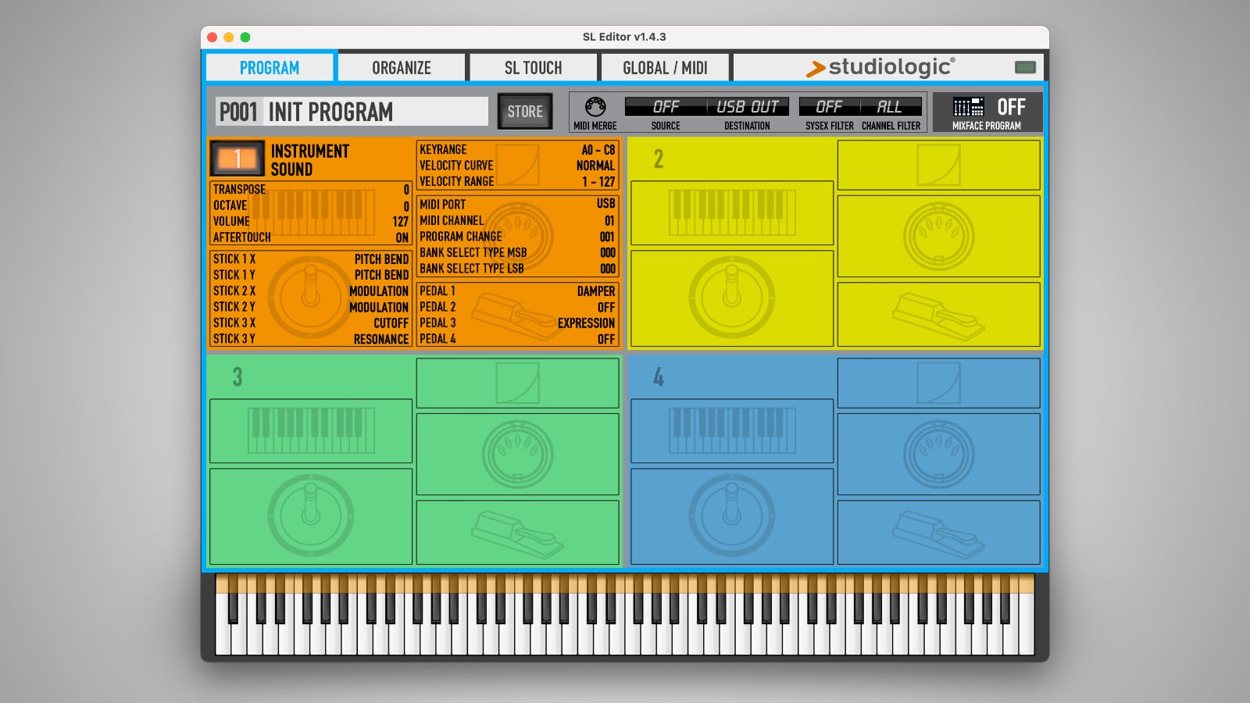Click the pedal icon in zone 4
The width and height of the screenshot is (1250, 703).
coord(937,531)
